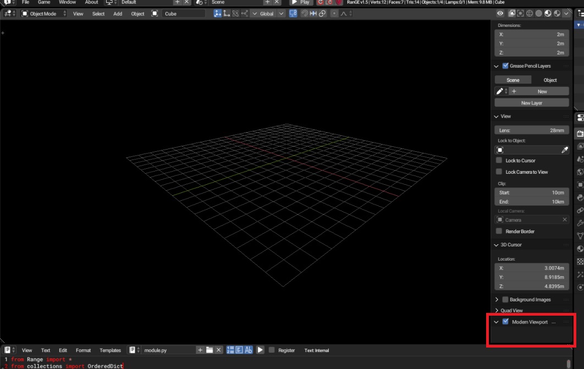Edit Dimensions X 2m field
Screen dimensions: 584x369
tap(532, 34)
